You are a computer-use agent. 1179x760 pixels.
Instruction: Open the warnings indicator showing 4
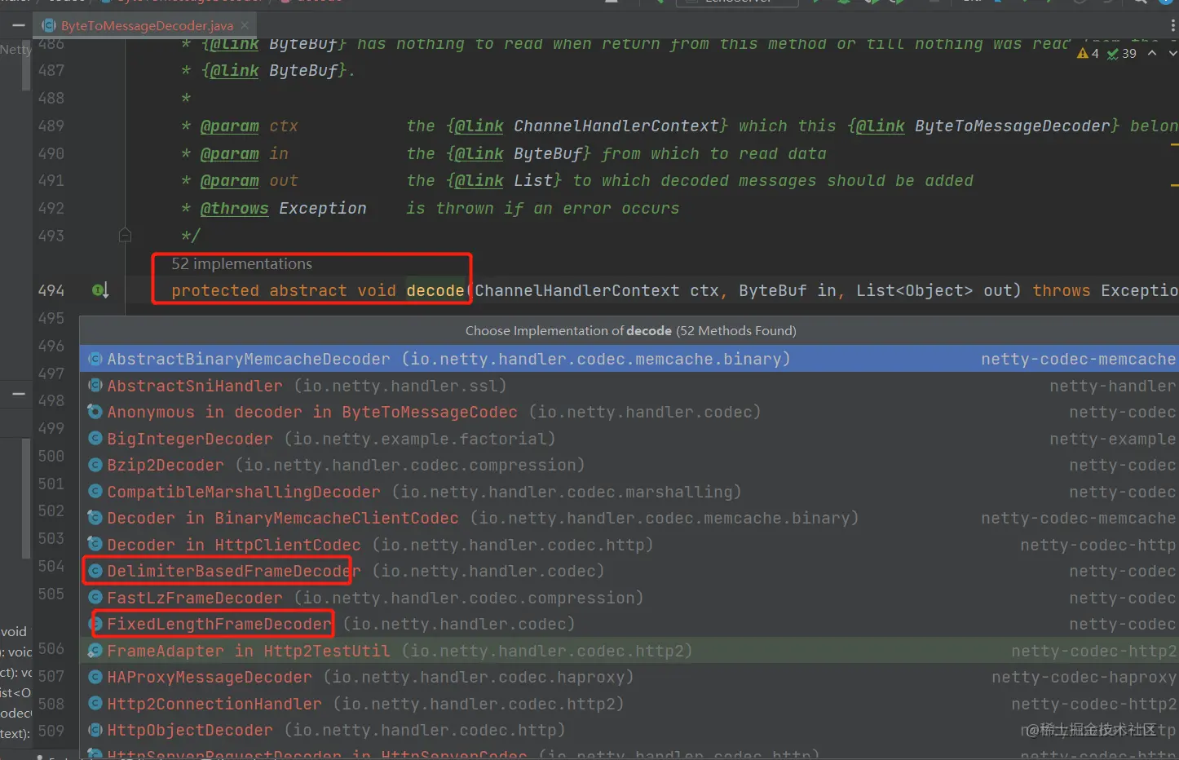[x=1088, y=53]
